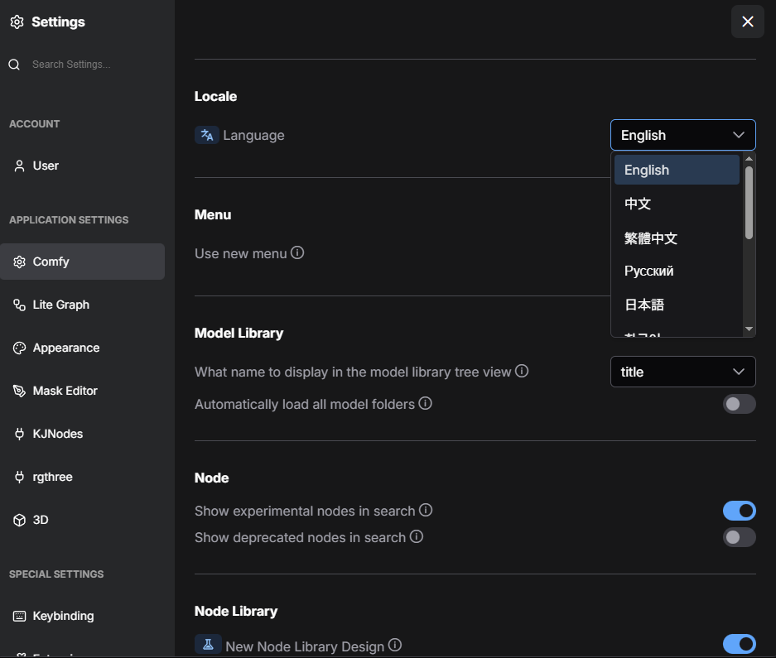The image size is (776, 658).
Task: Select Русский in language list
Action: point(677,271)
